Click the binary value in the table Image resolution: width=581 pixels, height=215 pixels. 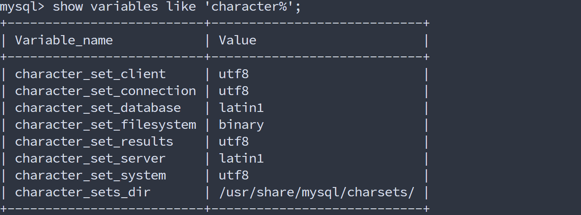[241, 125]
